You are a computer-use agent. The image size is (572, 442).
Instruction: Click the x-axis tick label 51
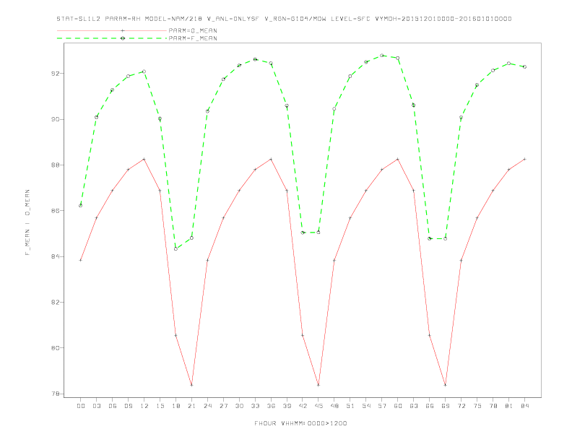pyautogui.click(x=350, y=406)
